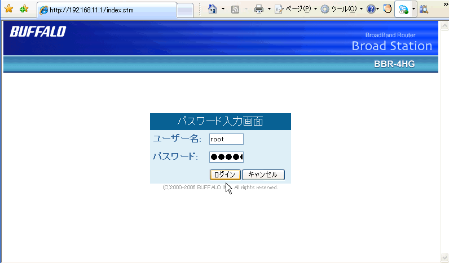The image size is (449, 263).
Task: Show more toolbar items chevron
Action: click(446, 4)
